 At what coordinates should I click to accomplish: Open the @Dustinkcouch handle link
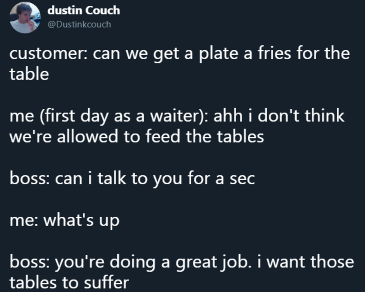(x=79, y=24)
